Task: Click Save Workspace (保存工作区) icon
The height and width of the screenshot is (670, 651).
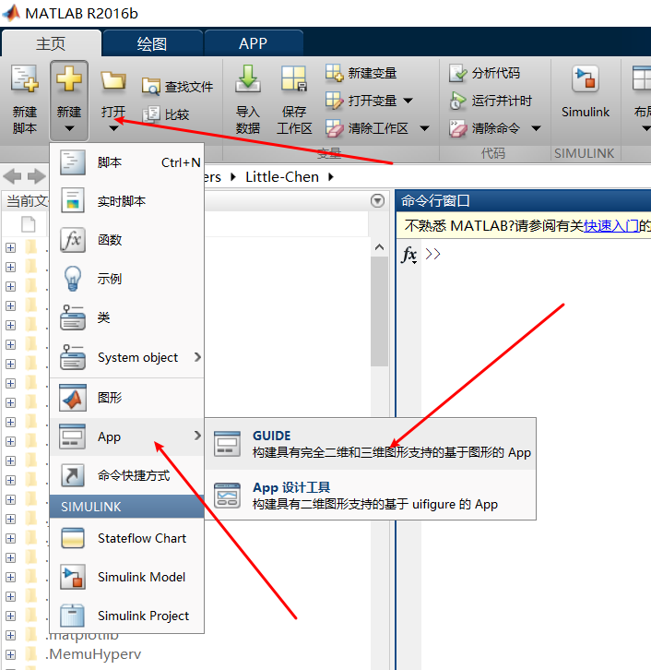Action: (x=294, y=79)
